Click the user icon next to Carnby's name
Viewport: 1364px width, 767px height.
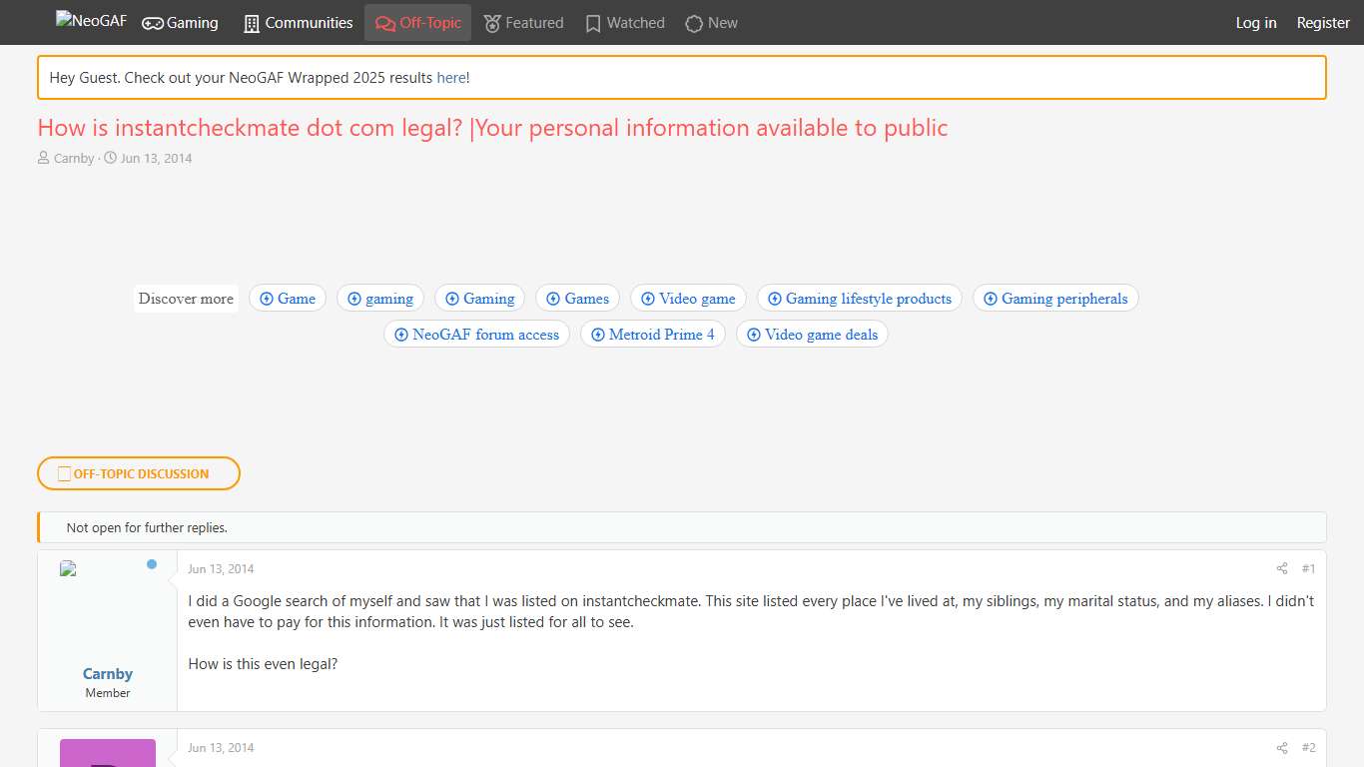[x=44, y=158]
